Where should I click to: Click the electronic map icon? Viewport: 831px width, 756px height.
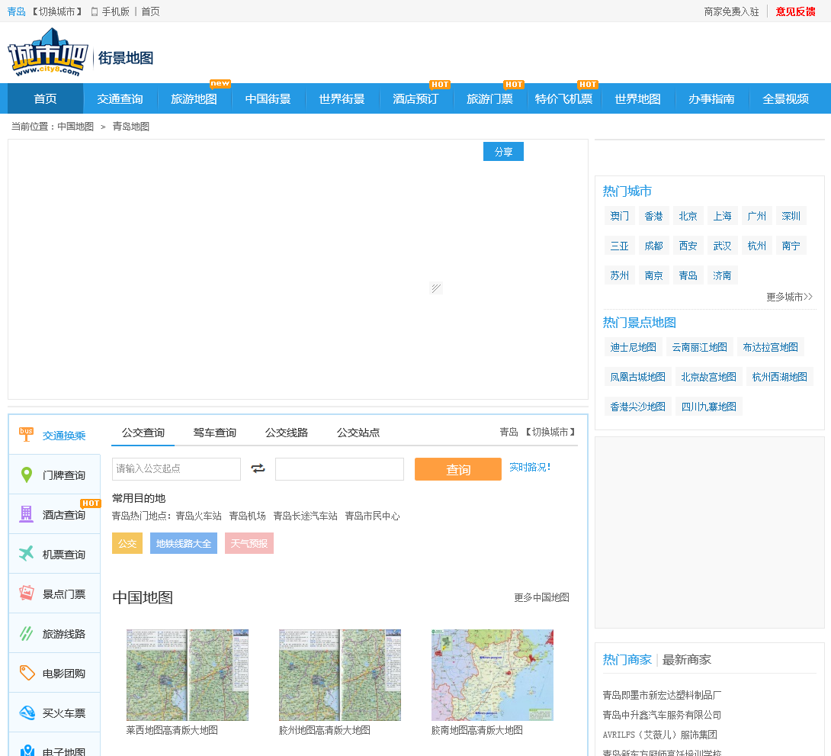27,750
